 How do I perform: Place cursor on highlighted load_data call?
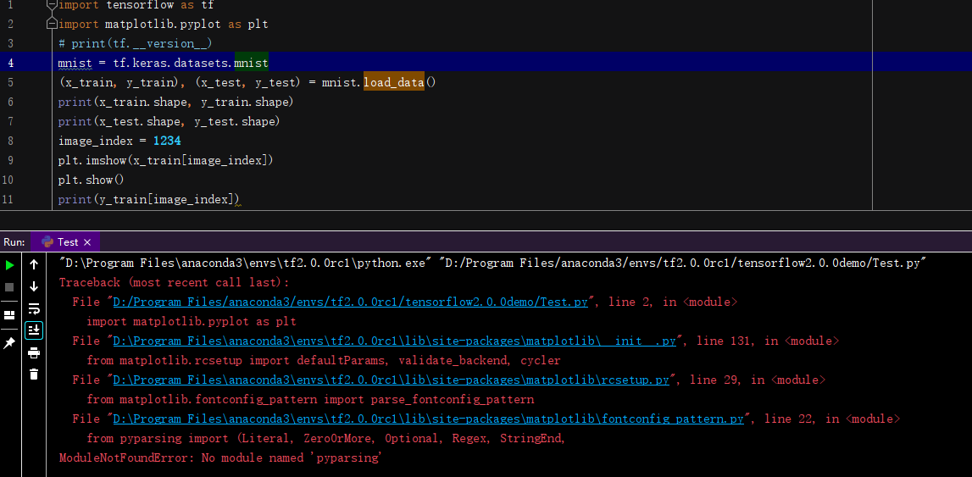[394, 82]
